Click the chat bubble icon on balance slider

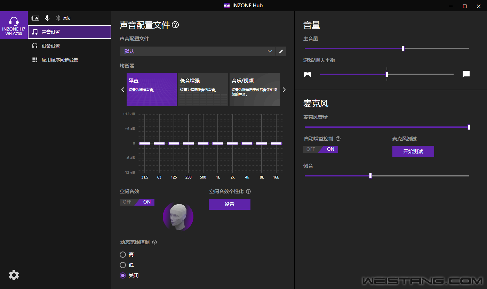tap(466, 74)
